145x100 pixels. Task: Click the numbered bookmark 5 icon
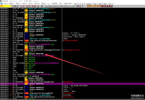click(x=111, y=6)
